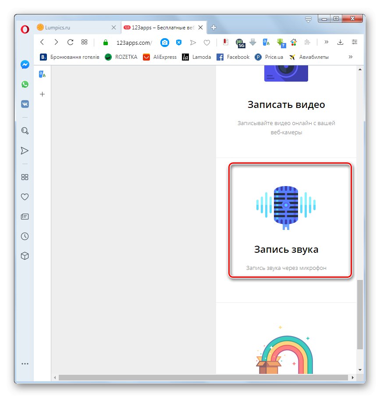380x398 pixels.
Task: Open Бронювання готелів bookmark
Action: 69,57
